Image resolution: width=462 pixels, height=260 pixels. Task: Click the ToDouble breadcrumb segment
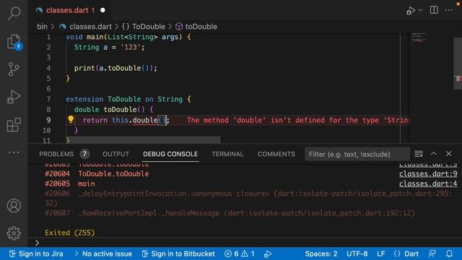[x=149, y=27]
